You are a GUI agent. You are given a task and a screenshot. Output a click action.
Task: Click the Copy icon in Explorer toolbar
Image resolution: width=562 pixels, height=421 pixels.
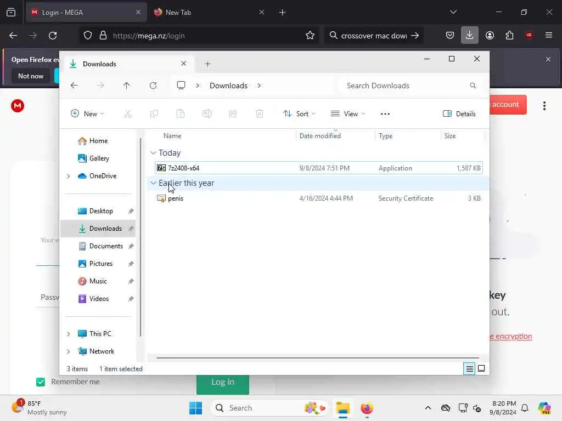click(154, 114)
